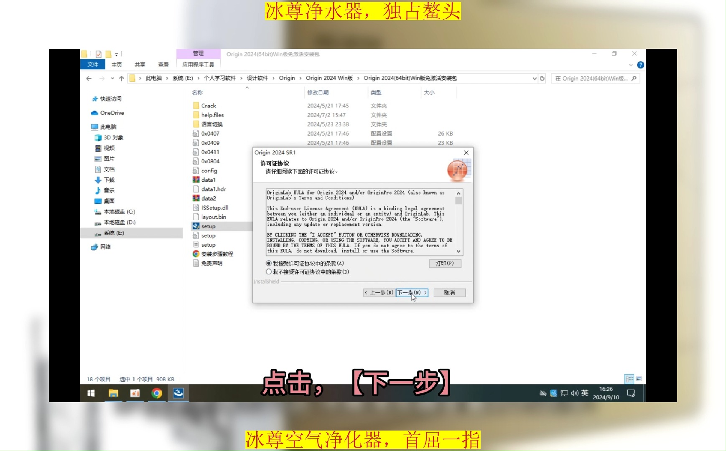Click the refresh button beside address bar
The width and height of the screenshot is (726, 451).
coord(543,78)
